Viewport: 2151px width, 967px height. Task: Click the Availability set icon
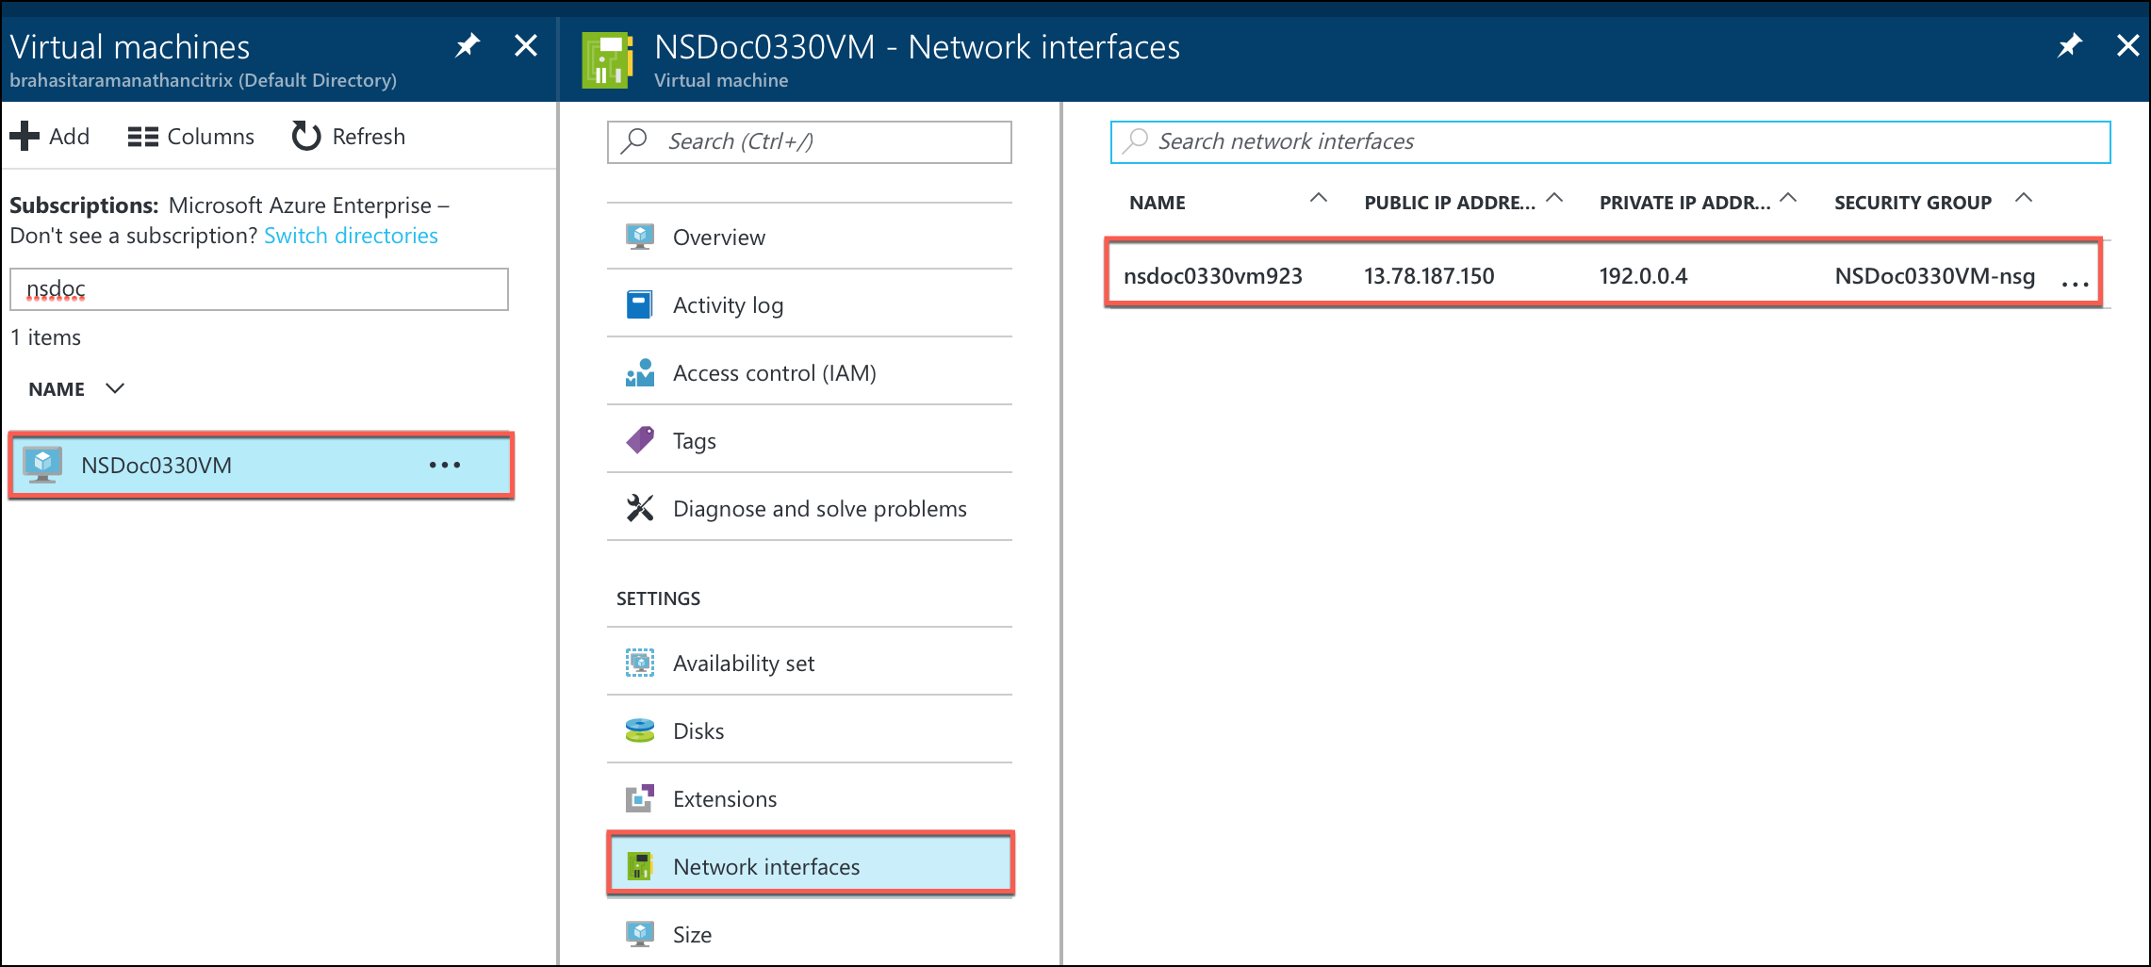[x=640, y=663]
